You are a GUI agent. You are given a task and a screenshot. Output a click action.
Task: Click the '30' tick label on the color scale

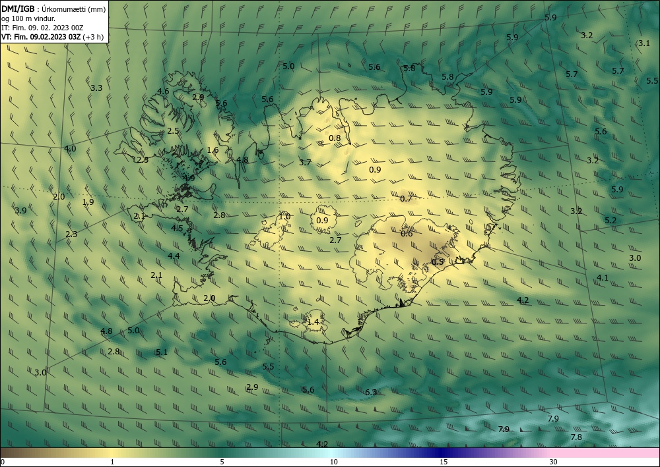[554, 462]
